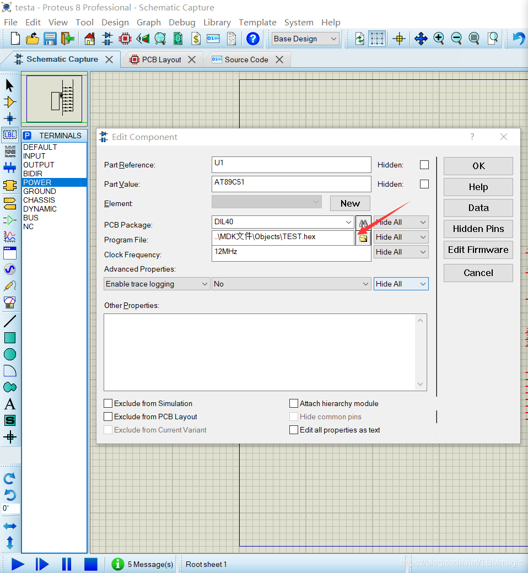Screen dimensions: 528x573
Task: Enable Edit all properties as text
Action: pos(294,429)
